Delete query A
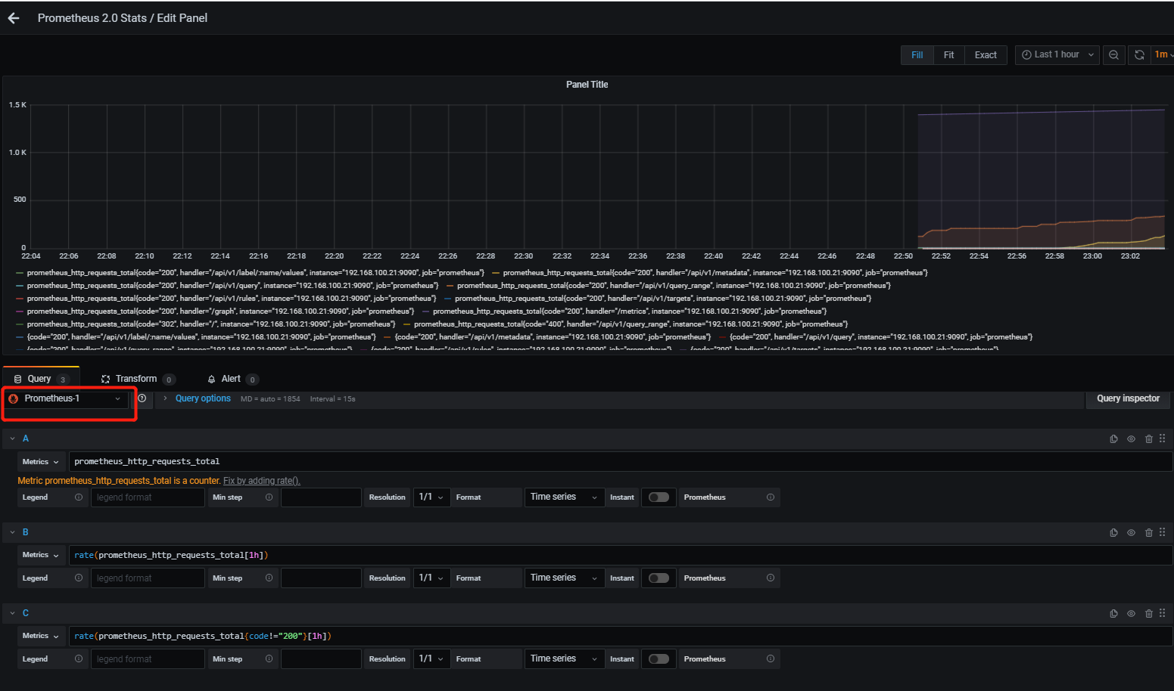 1149,438
